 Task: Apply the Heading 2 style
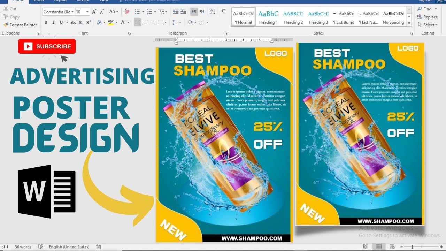click(x=293, y=17)
